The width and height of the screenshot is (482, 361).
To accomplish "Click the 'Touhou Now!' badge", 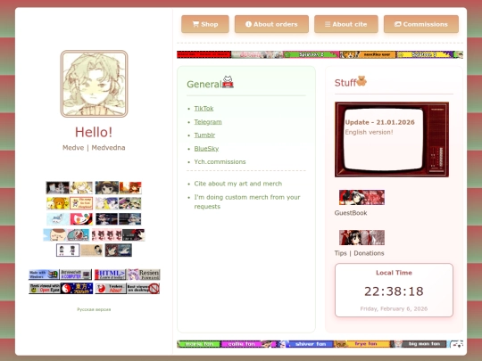I will [x=111, y=289].
